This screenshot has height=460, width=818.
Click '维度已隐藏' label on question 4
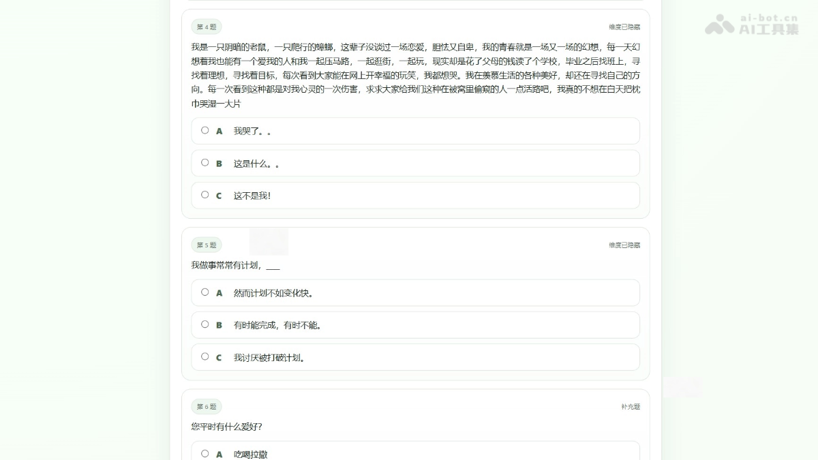click(x=624, y=27)
